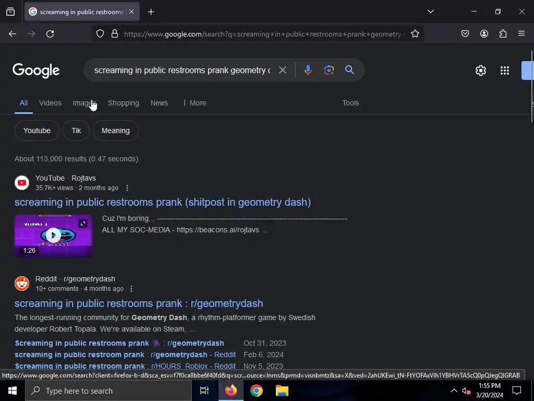Click the Firefox back arrow
534x401 pixels.
coord(13,34)
